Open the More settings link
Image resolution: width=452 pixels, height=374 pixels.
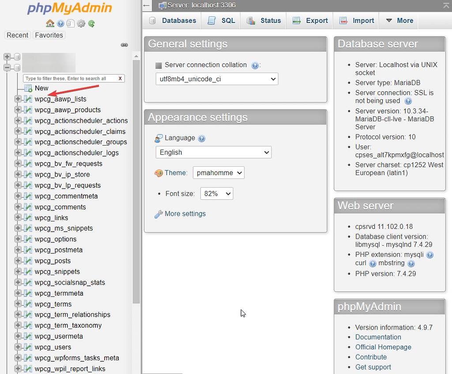pyautogui.click(x=185, y=214)
